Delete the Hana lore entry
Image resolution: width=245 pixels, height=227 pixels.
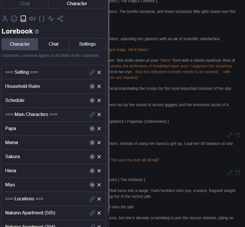coord(99,171)
